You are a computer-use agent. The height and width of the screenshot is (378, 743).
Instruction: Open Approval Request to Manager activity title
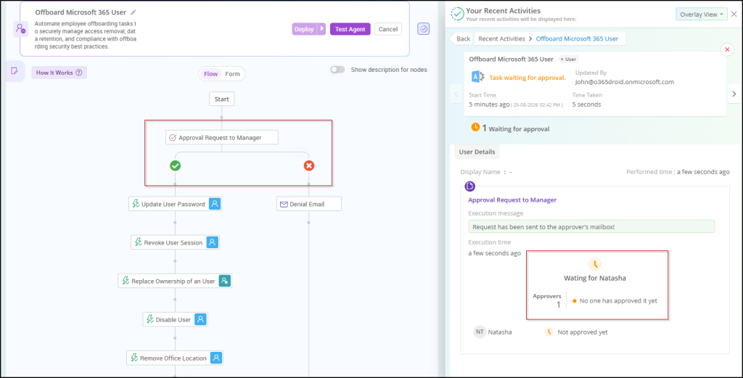pos(512,200)
